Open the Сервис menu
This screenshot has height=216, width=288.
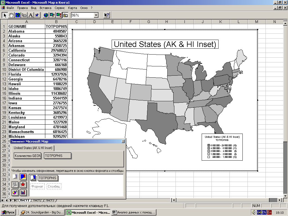click(60, 8)
